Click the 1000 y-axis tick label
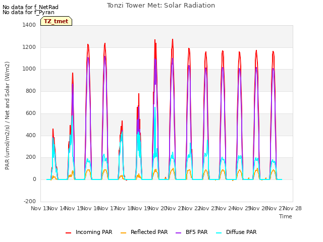 (x=29, y=69)
